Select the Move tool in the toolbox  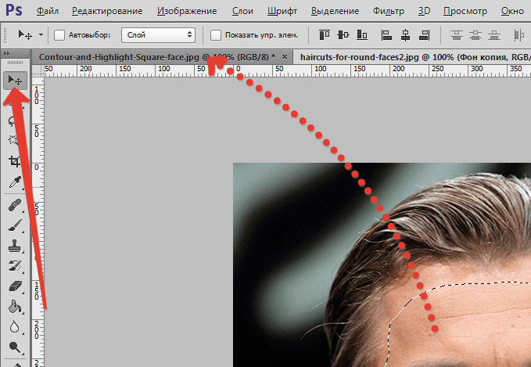tap(15, 81)
